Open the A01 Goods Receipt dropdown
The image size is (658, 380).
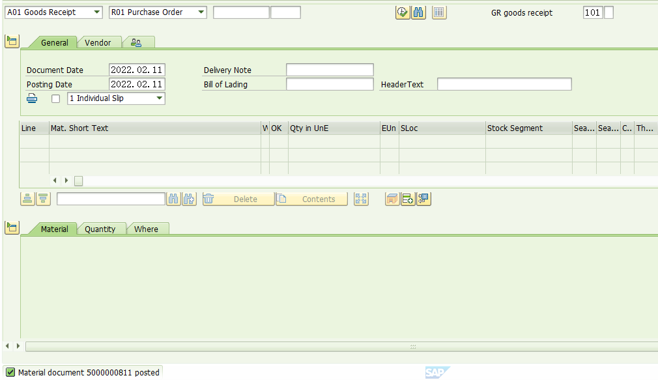coord(96,12)
